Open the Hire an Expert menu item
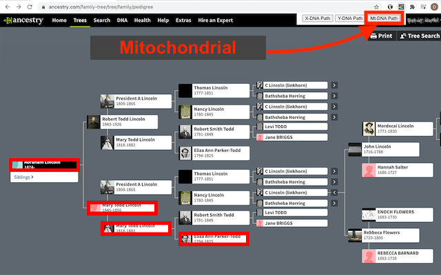 216,20
